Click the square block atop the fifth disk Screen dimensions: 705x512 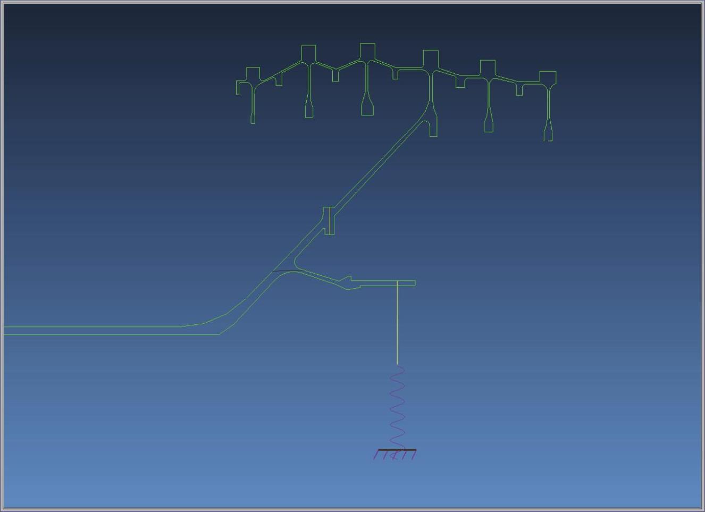pyautogui.click(x=488, y=68)
